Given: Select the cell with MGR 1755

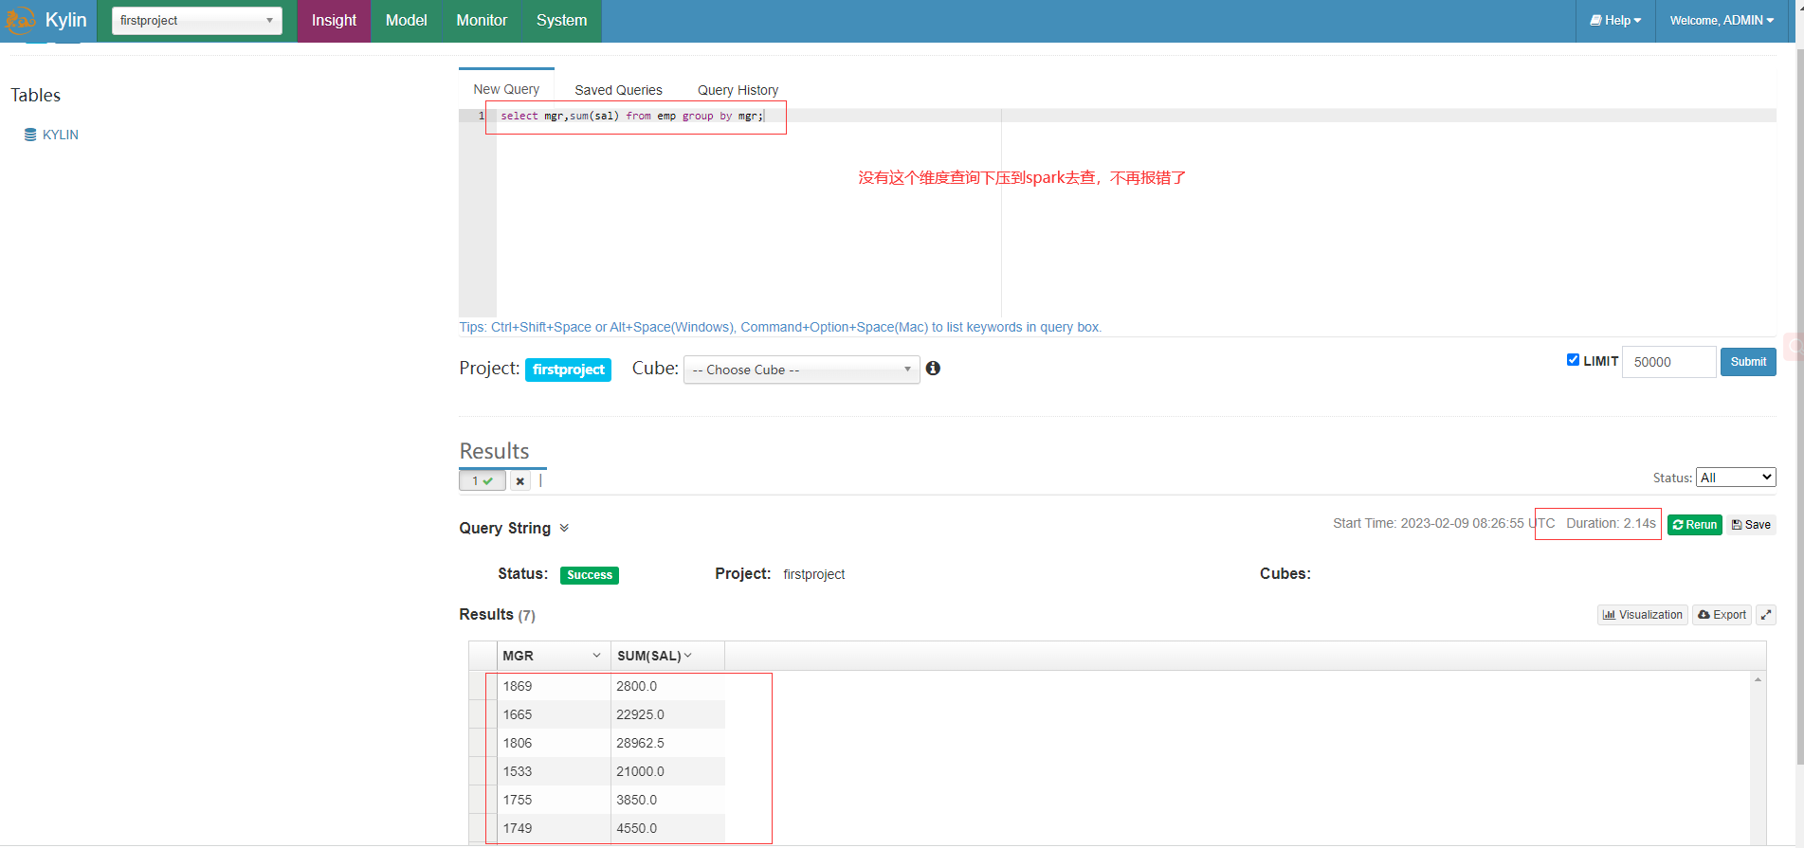Looking at the screenshot, I should tap(554, 800).
